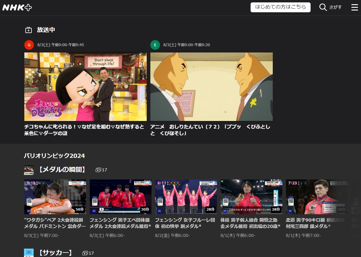Screen dimensions: 361x257
Task: Open the 【サッカー】 playlist heading
Action: pos(56,253)
